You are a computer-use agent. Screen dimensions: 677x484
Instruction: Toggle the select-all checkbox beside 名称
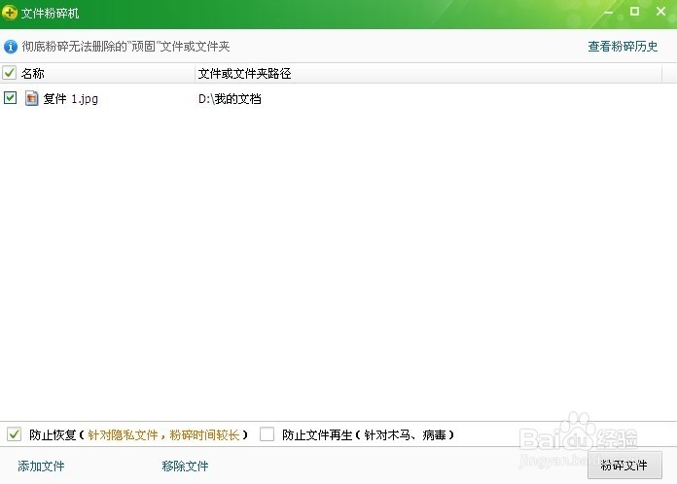pyautogui.click(x=9, y=73)
